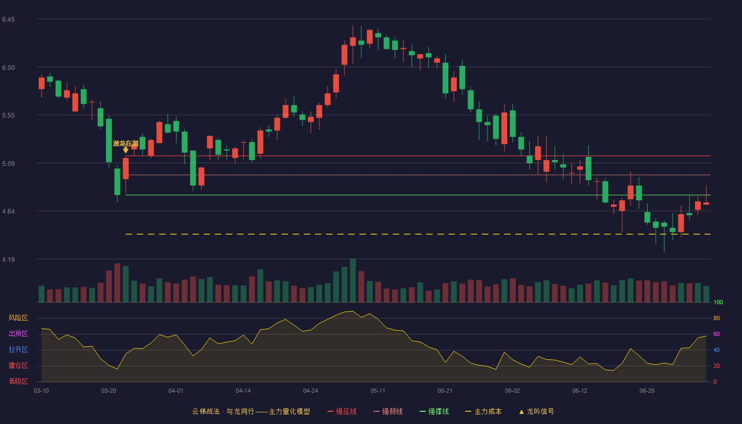Click the 潜龙在渊 signal label
The image size is (742, 424).
tap(126, 143)
